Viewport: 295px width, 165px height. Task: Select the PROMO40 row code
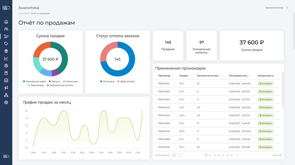[164, 108]
